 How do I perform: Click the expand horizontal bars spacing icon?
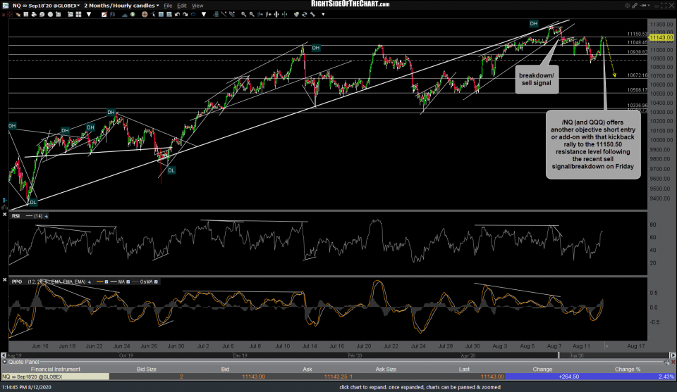tap(276, 14)
